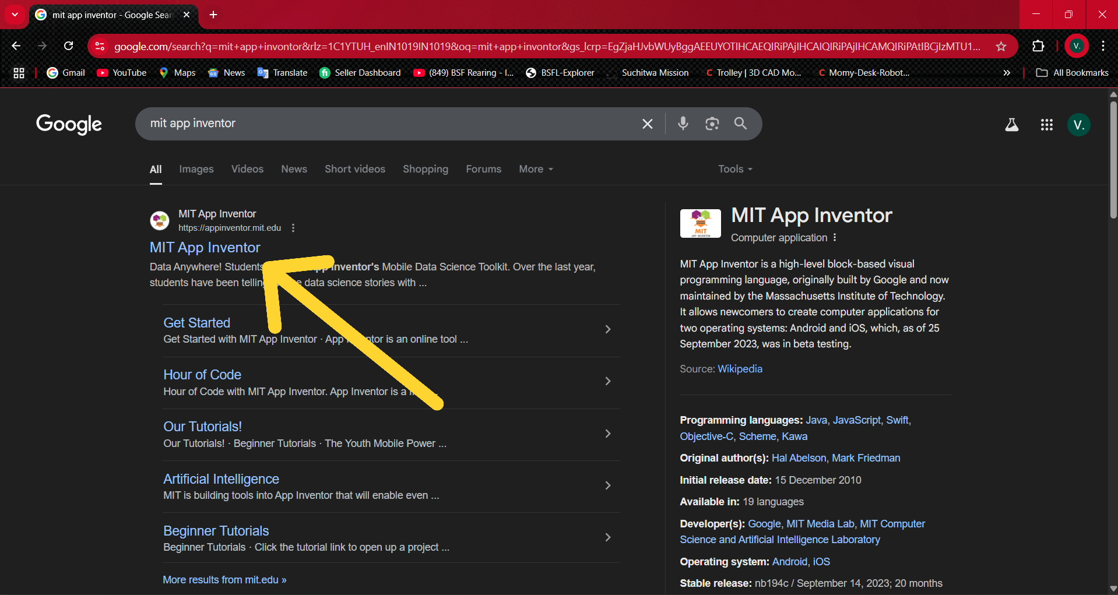Switch to the Images tab
1118x595 pixels.
[196, 169]
